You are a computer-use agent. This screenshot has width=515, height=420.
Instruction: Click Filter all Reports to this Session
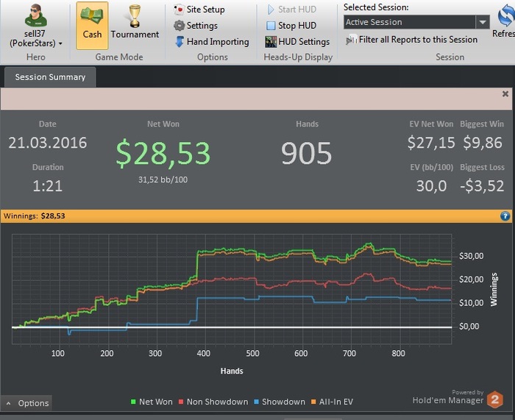[x=411, y=40]
